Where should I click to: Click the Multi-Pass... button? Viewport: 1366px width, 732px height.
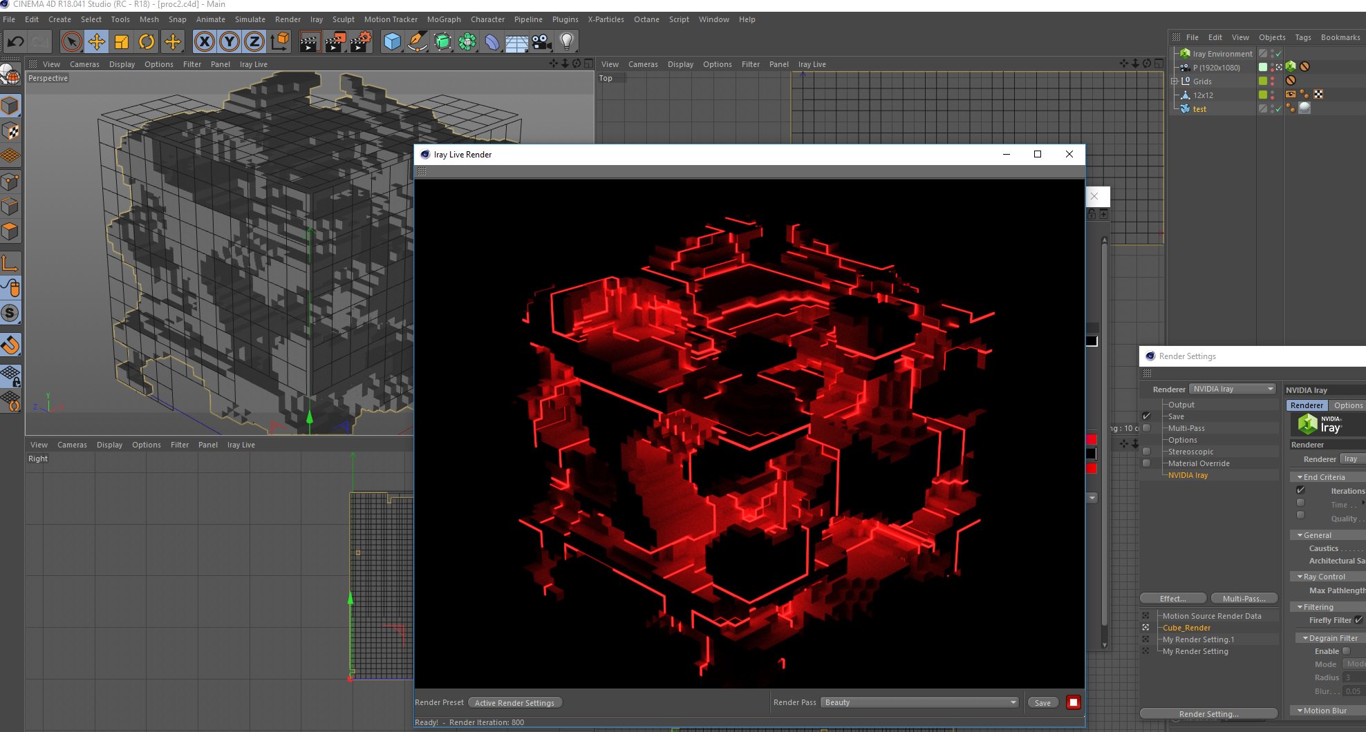coord(1244,599)
